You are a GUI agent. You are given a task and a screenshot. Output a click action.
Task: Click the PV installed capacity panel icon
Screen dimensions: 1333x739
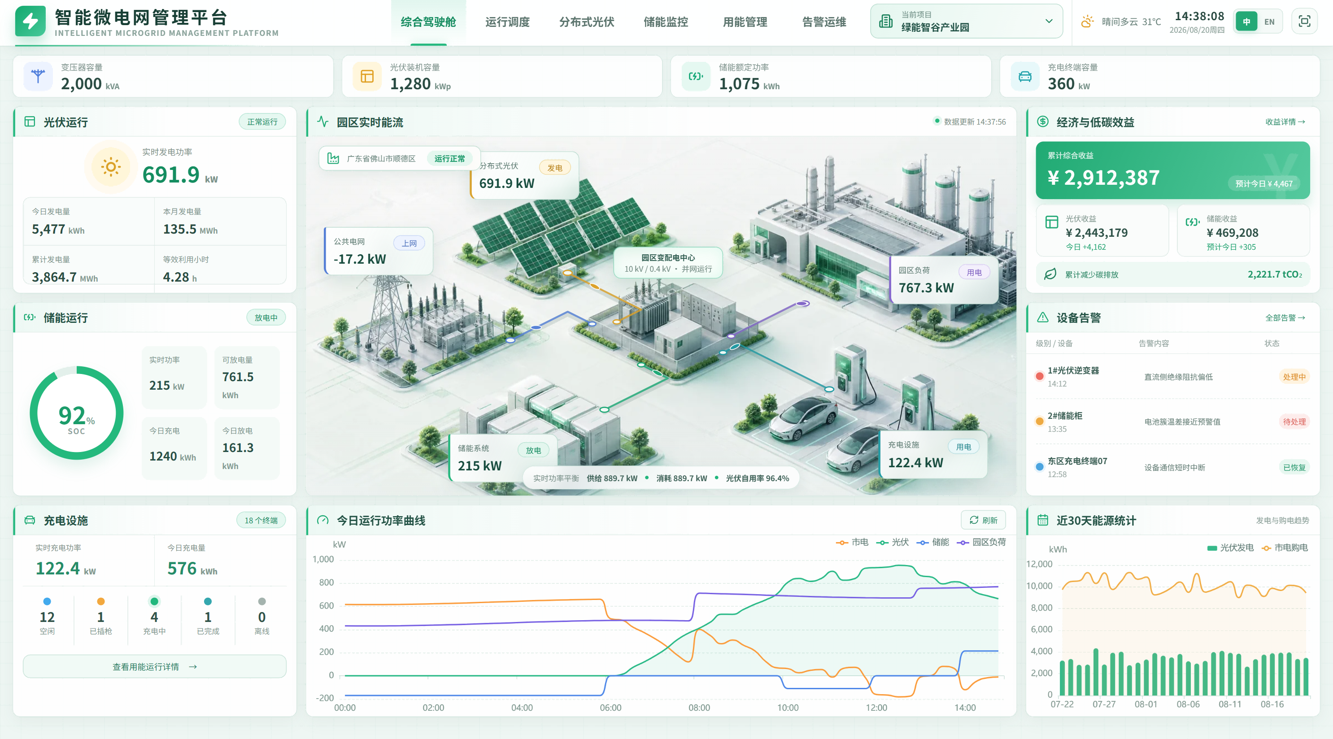tap(367, 77)
